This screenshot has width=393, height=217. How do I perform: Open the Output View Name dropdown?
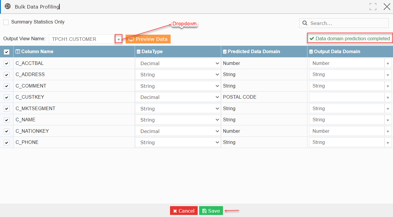pos(119,38)
